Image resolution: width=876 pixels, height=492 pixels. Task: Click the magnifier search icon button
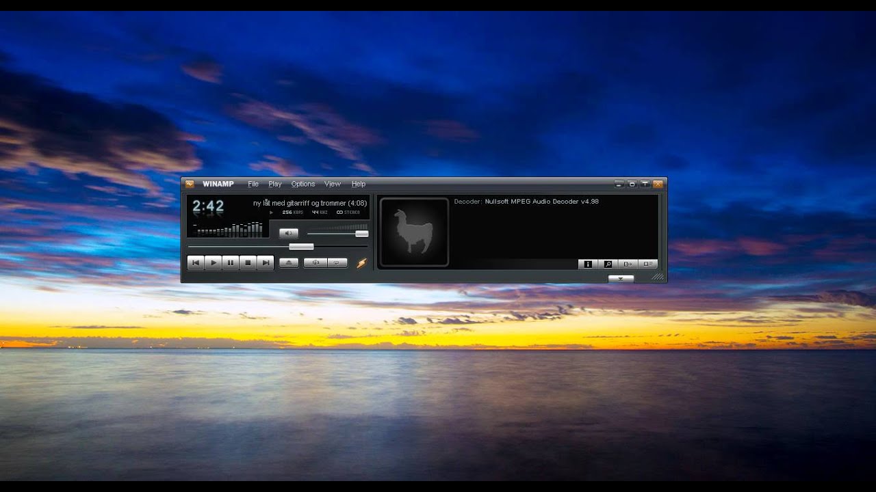pyautogui.click(x=608, y=264)
